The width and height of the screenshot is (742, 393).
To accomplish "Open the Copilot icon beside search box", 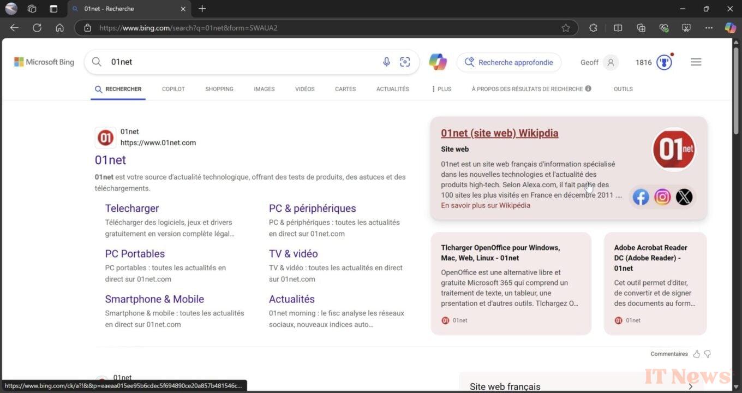I will click(438, 62).
